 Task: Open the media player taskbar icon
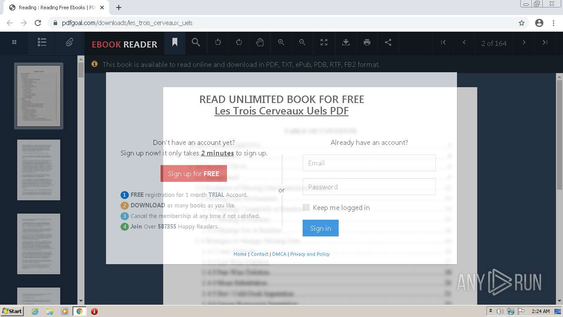(65, 311)
